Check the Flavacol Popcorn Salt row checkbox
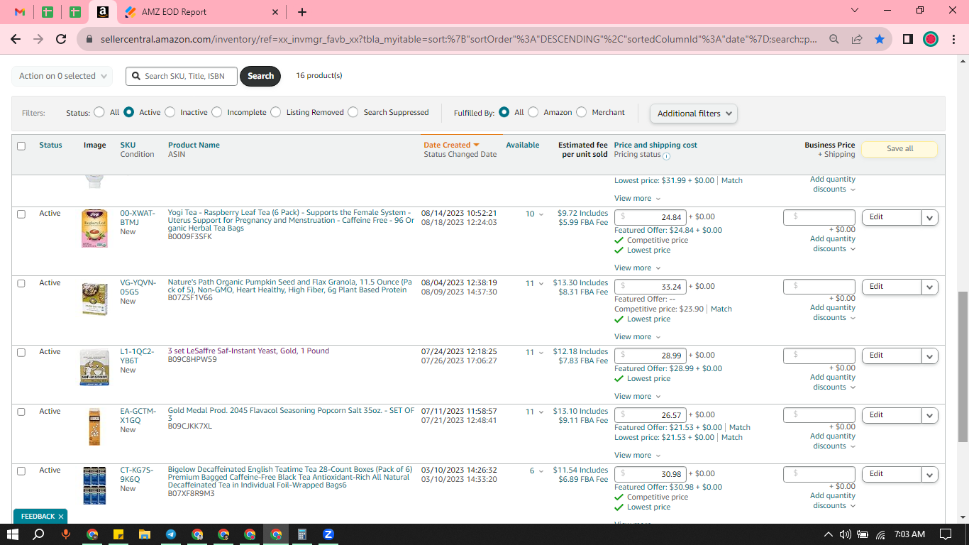The image size is (969, 545). (21, 412)
